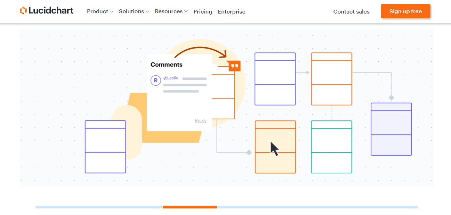The width and height of the screenshot is (451, 215).
Task: Click the R avatar in the Comments card
Action: (155, 80)
